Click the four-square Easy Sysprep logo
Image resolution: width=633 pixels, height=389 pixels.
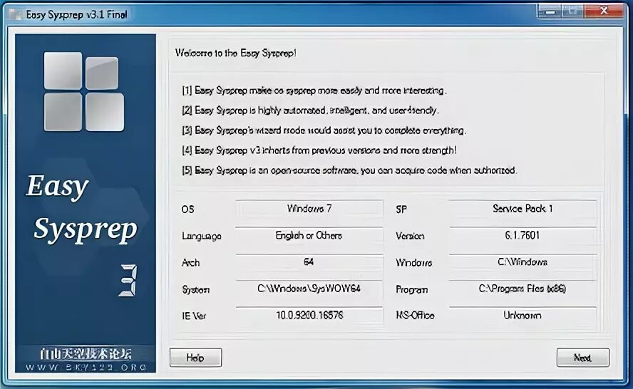pos(84,92)
